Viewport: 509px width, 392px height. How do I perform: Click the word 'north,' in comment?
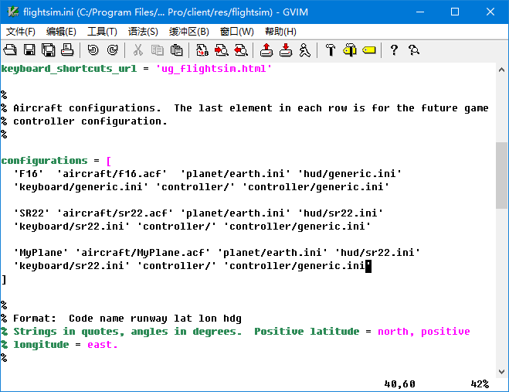395,331
